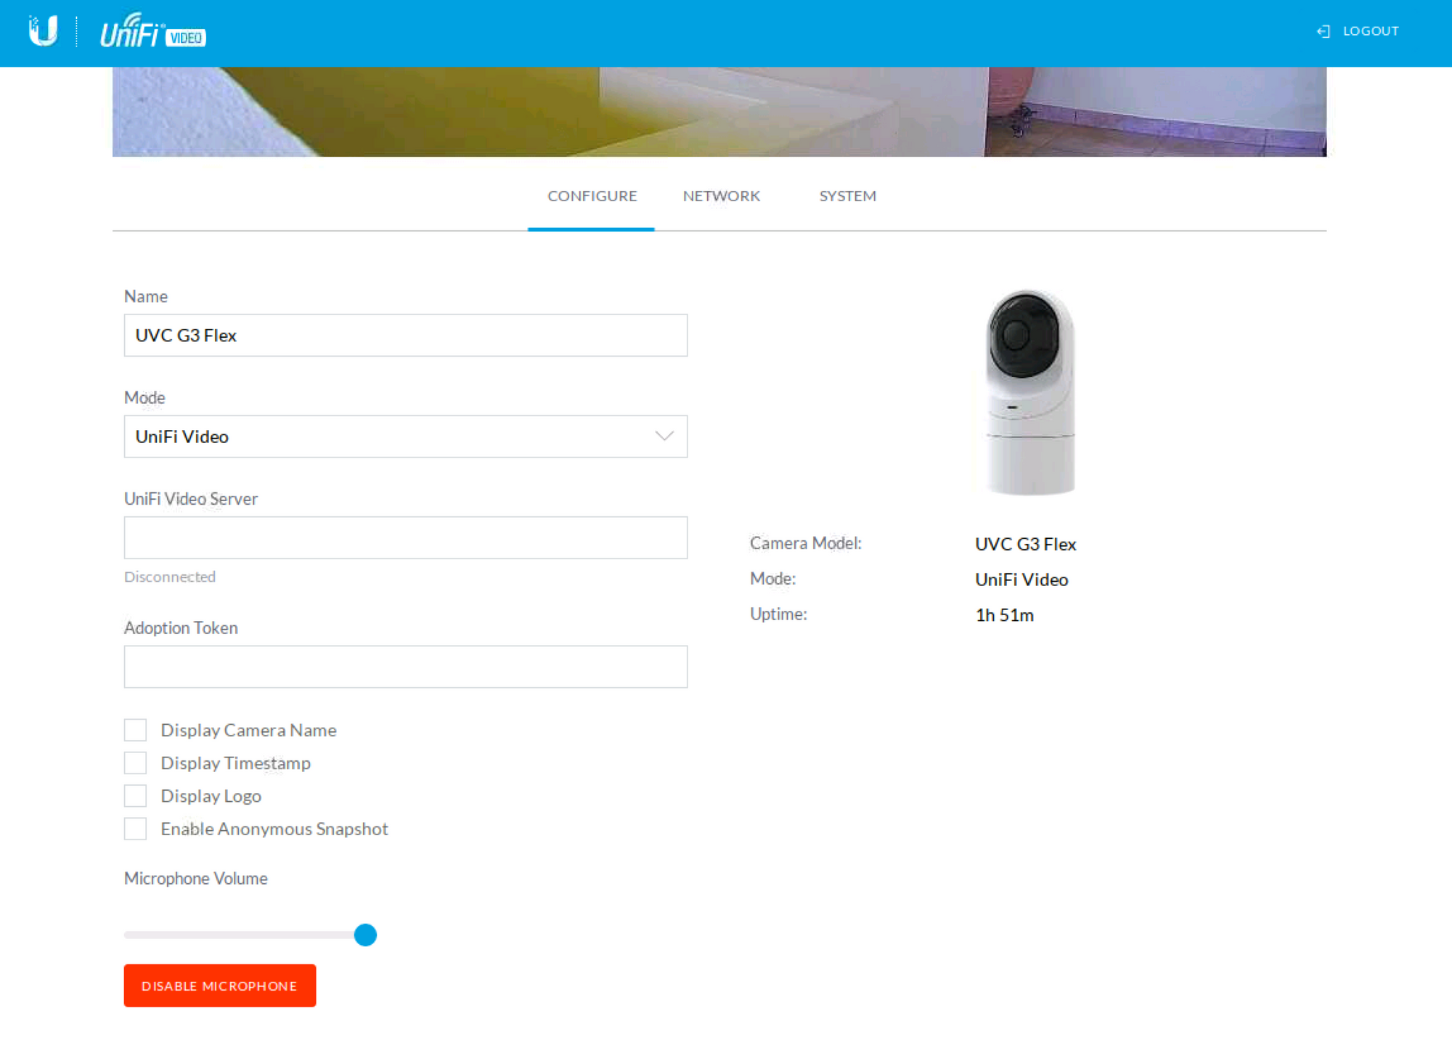The image size is (1452, 1040).
Task: Click the UniFi Video logo
Action: pos(152,32)
